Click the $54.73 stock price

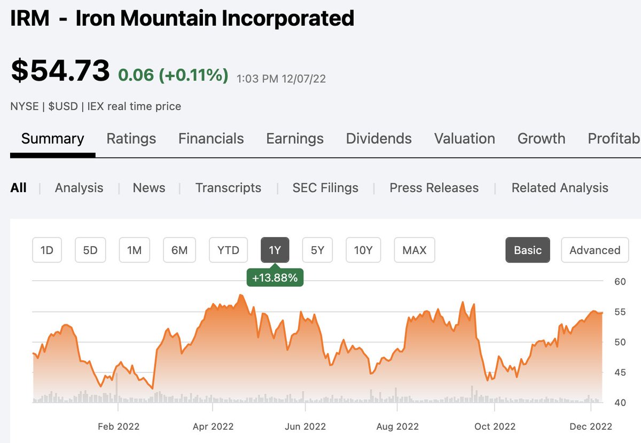(x=60, y=71)
